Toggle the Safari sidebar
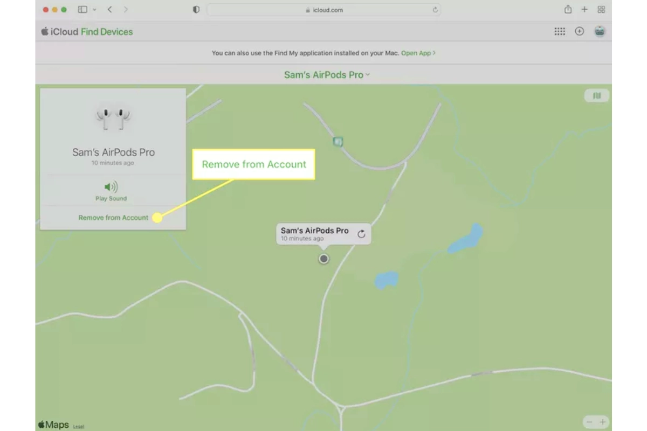This screenshot has width=647, height=431. point(82,10)
